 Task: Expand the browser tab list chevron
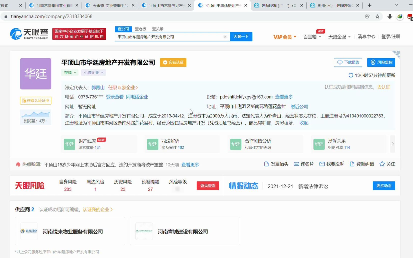[x=396, y=5]
